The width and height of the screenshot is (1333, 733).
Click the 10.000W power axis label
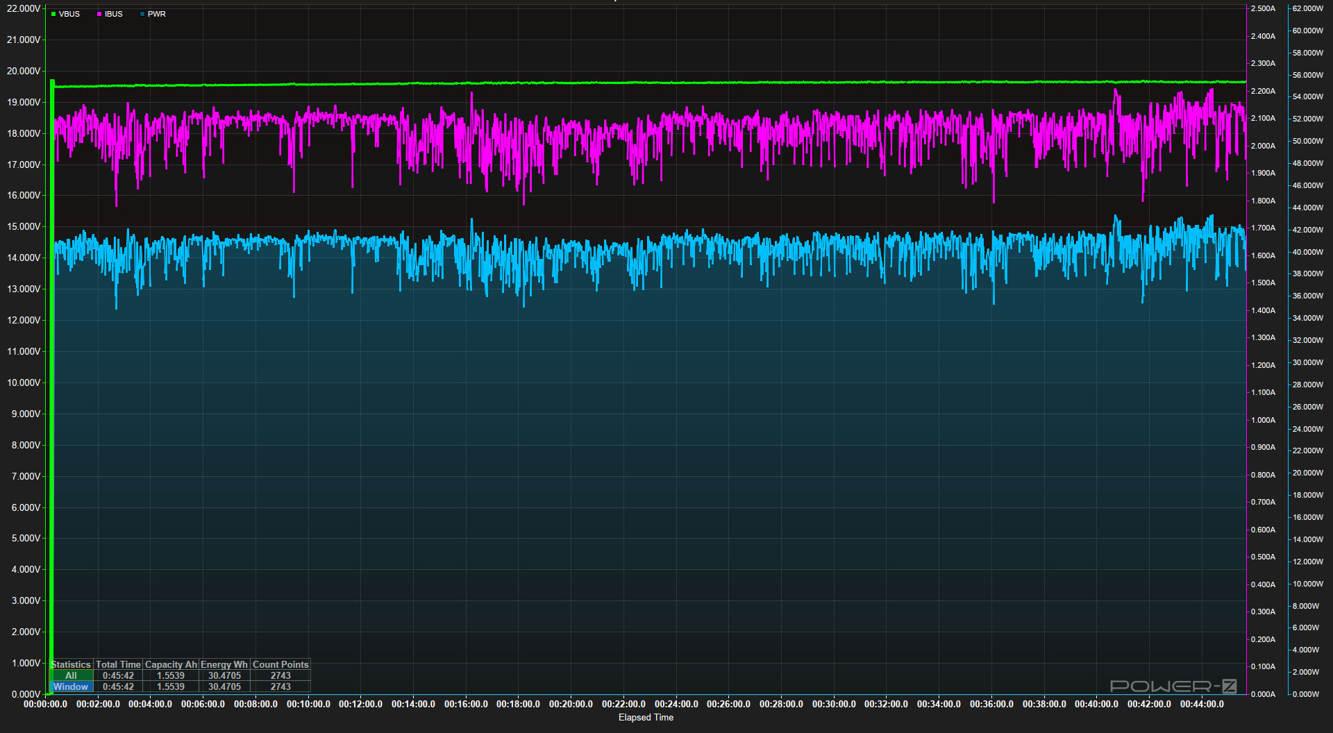point(1308,584)
